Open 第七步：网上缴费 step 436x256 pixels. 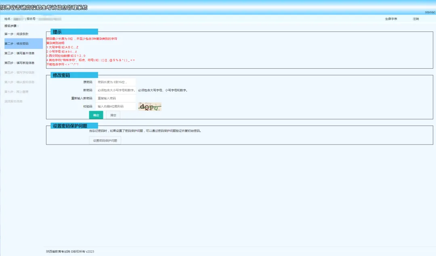(17, 92)
